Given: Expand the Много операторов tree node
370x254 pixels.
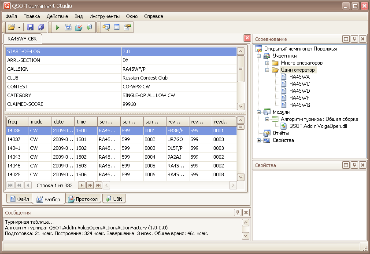Looking at the screenshot, I should pos(267,63).
